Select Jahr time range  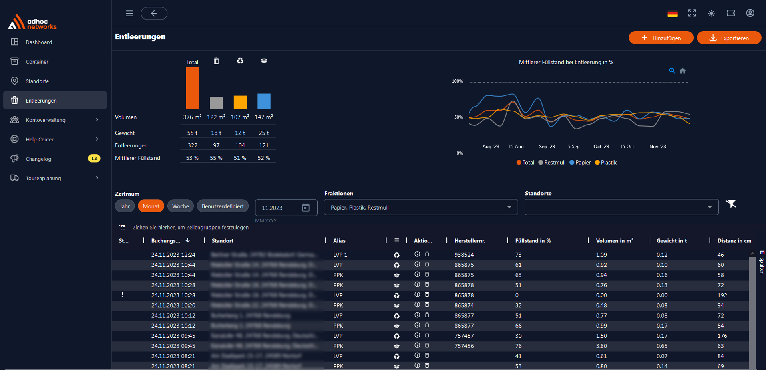125,206
